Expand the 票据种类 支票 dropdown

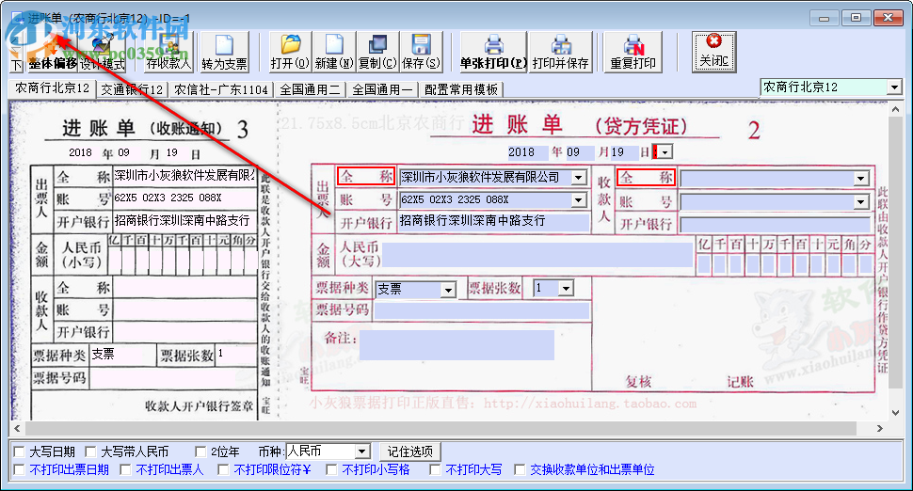[x=448, y=289]
